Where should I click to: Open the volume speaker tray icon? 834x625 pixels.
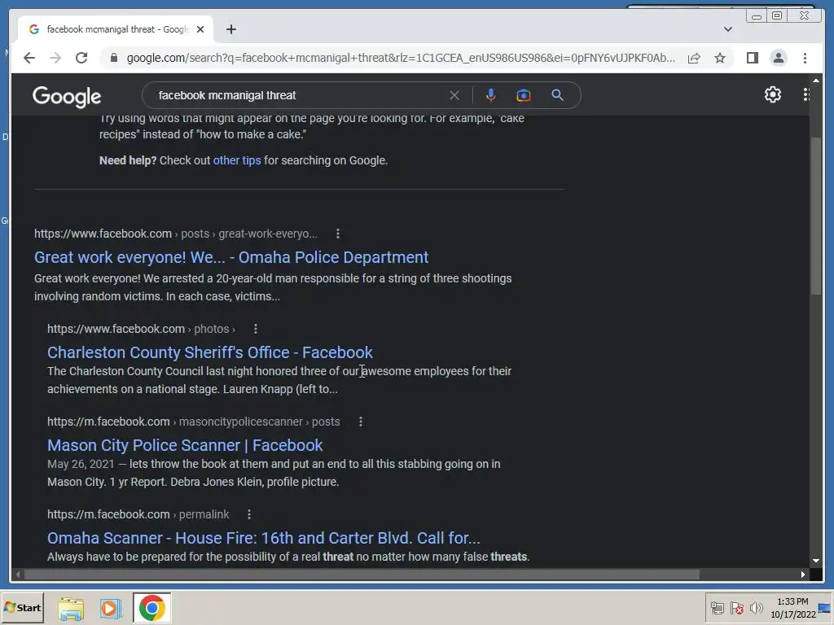756,608
